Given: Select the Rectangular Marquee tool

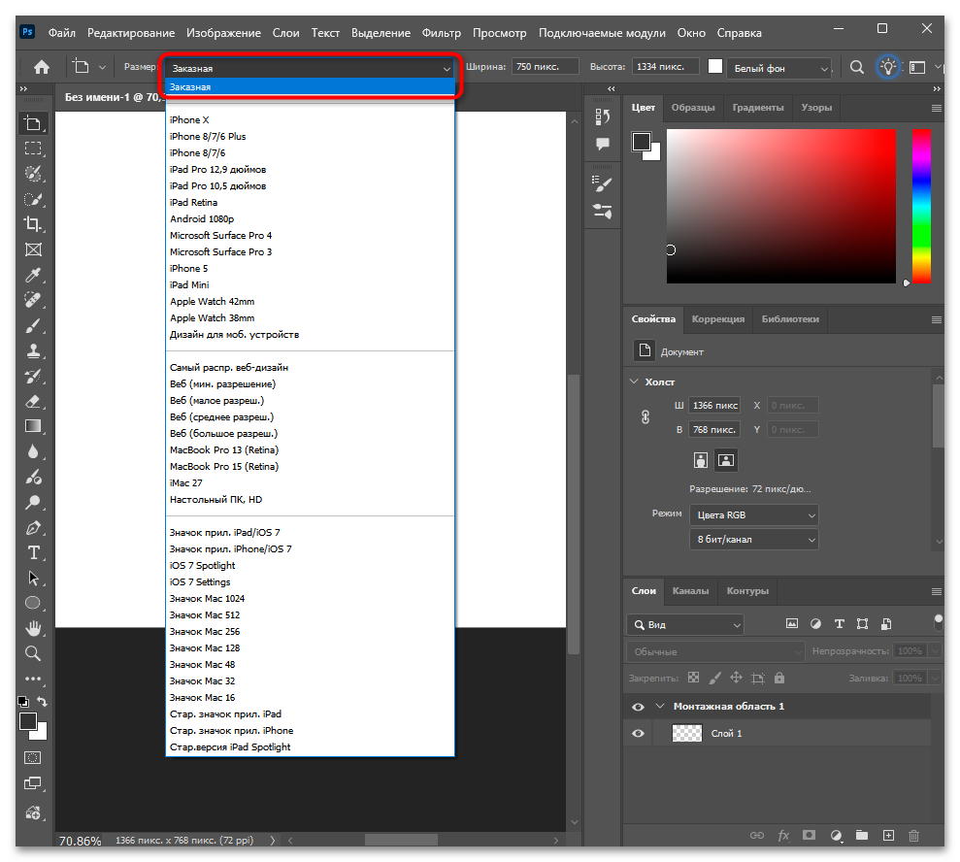Looking at the screenshot, I should tap(33, 149).
